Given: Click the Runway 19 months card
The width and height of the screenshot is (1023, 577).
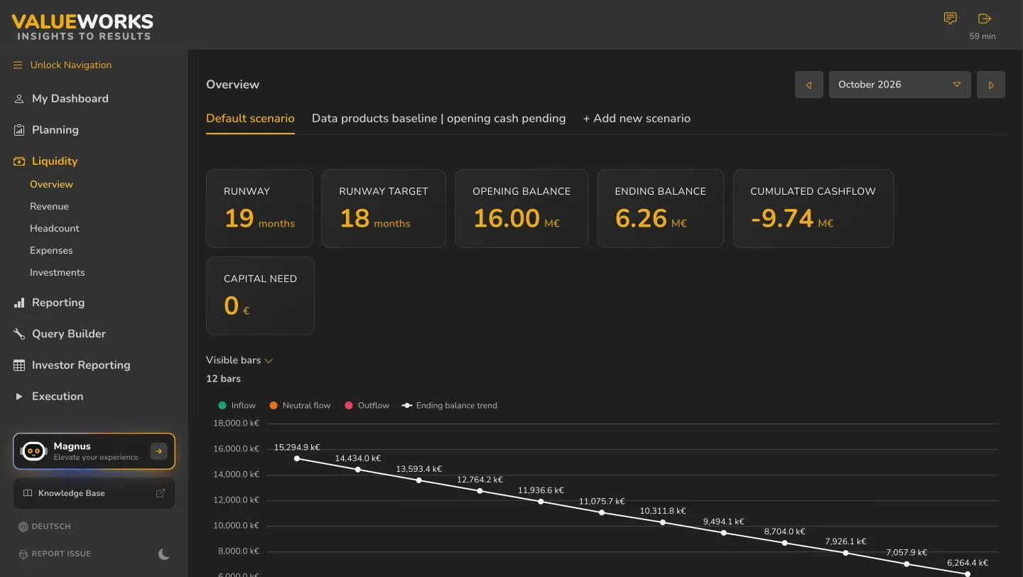Looking at the screenshot, I should (x=259, y=208).
